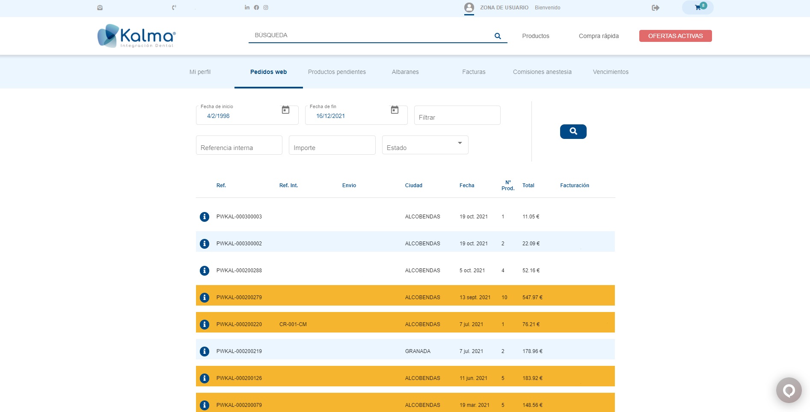810x412 pixels.
Task: Click the user avatar icon
Action: tap(469, 8)
